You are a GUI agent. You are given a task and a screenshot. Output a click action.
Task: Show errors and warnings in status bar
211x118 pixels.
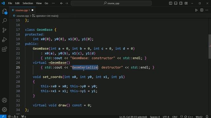click(13, 117)
